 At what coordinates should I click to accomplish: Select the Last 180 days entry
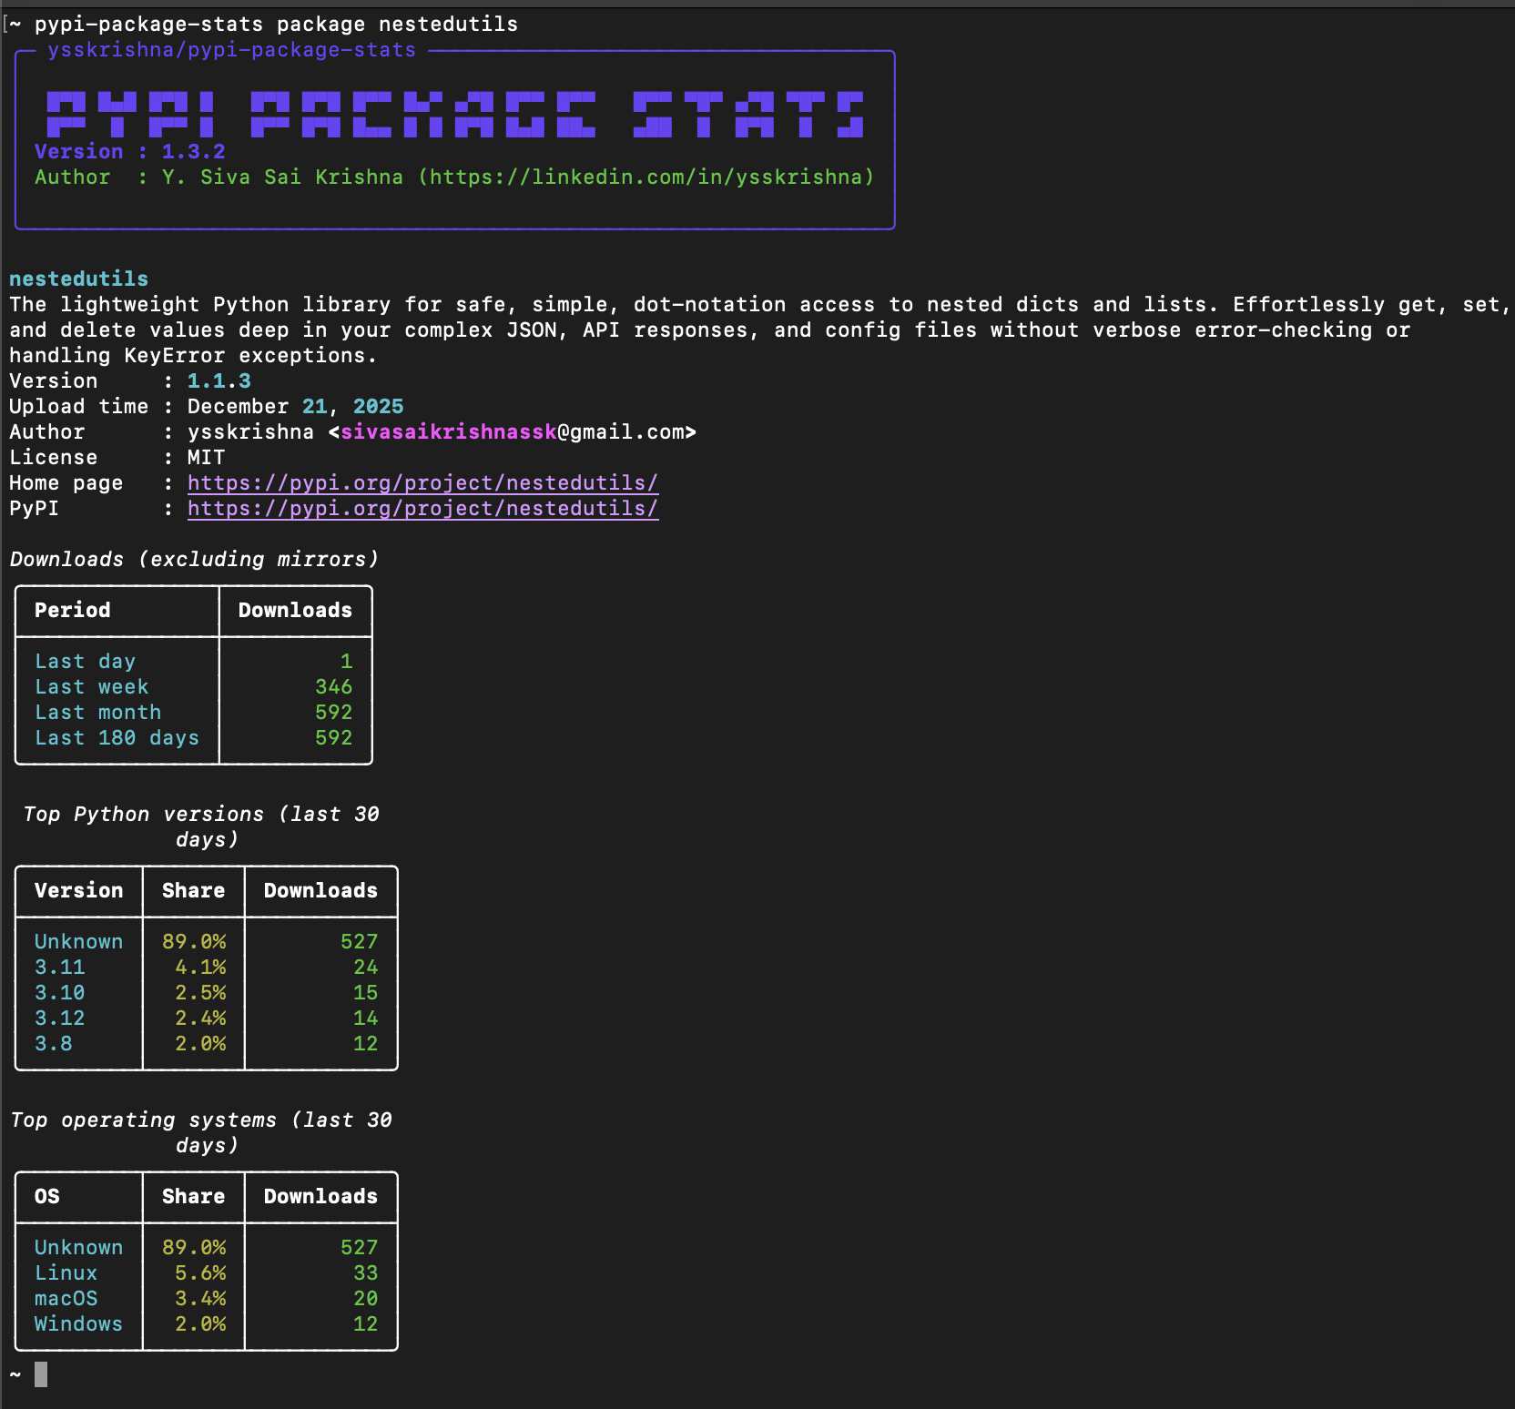tap(117, 737)
